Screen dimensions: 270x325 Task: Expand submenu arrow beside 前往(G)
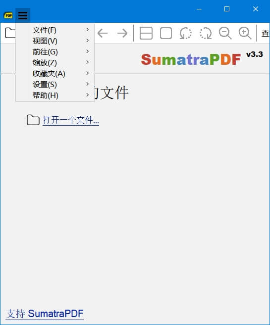(x=87, y=51)
